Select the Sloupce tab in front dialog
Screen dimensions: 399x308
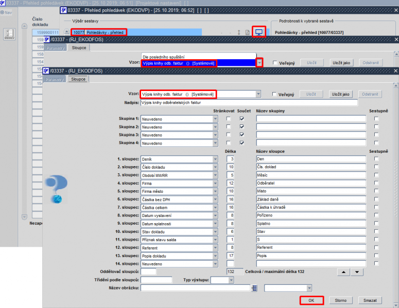tap(78, 79)
